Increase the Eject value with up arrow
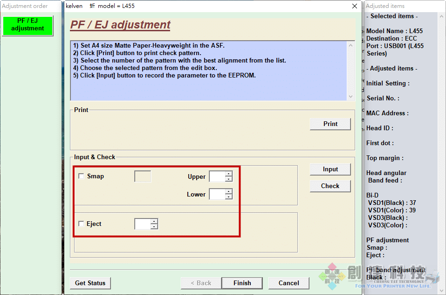446x295 pixels. click(154, 221)
